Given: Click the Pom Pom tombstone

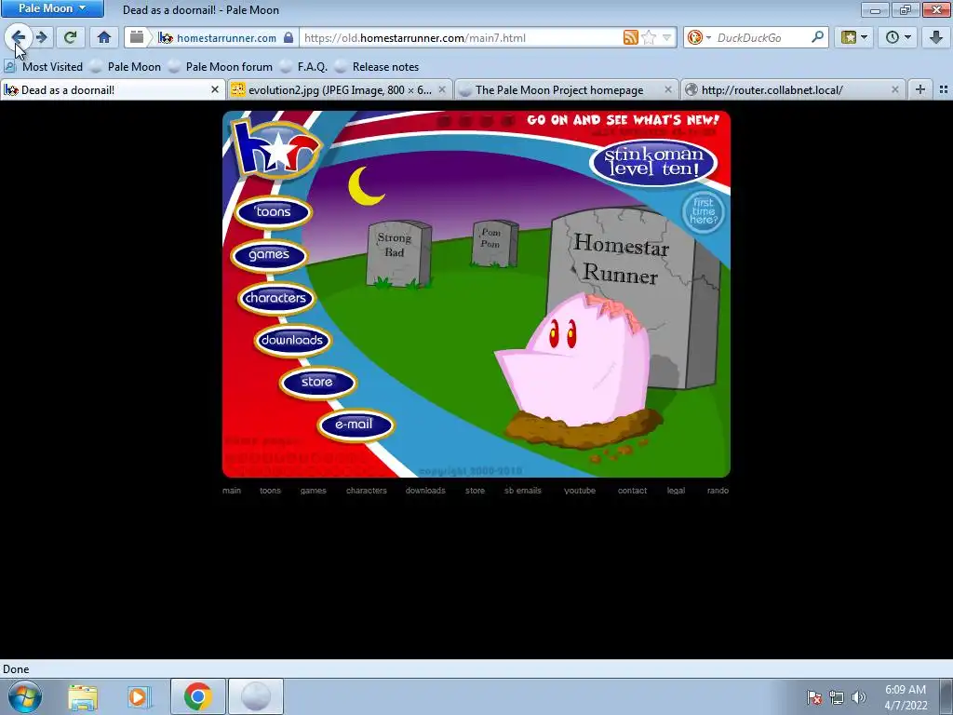Looking at the screenshot, I should pos(494,243).
